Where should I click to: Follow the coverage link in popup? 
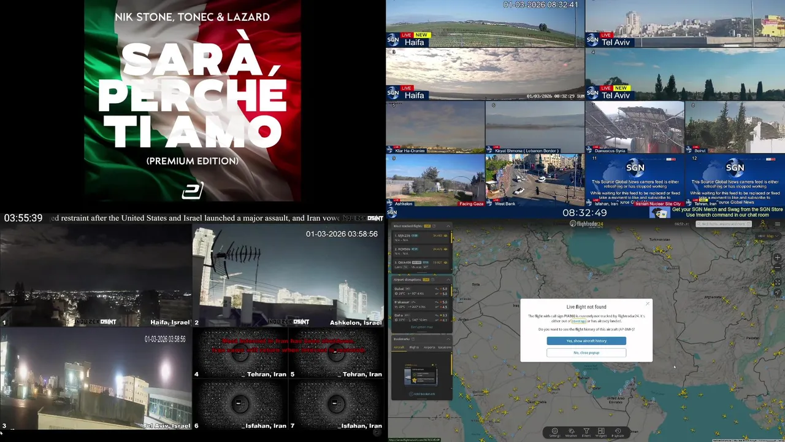[579, 321]
